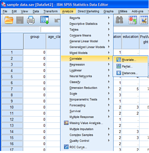Image resolution: width=149 pixels, height=153 pixels.
Task: Expand the Neural Networks submenu
Action: (x=87, y=76)
